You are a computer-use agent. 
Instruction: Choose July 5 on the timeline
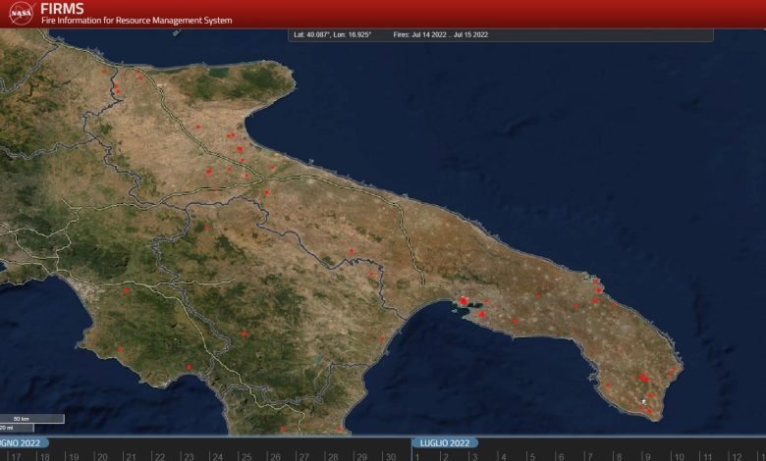point(531,456)
